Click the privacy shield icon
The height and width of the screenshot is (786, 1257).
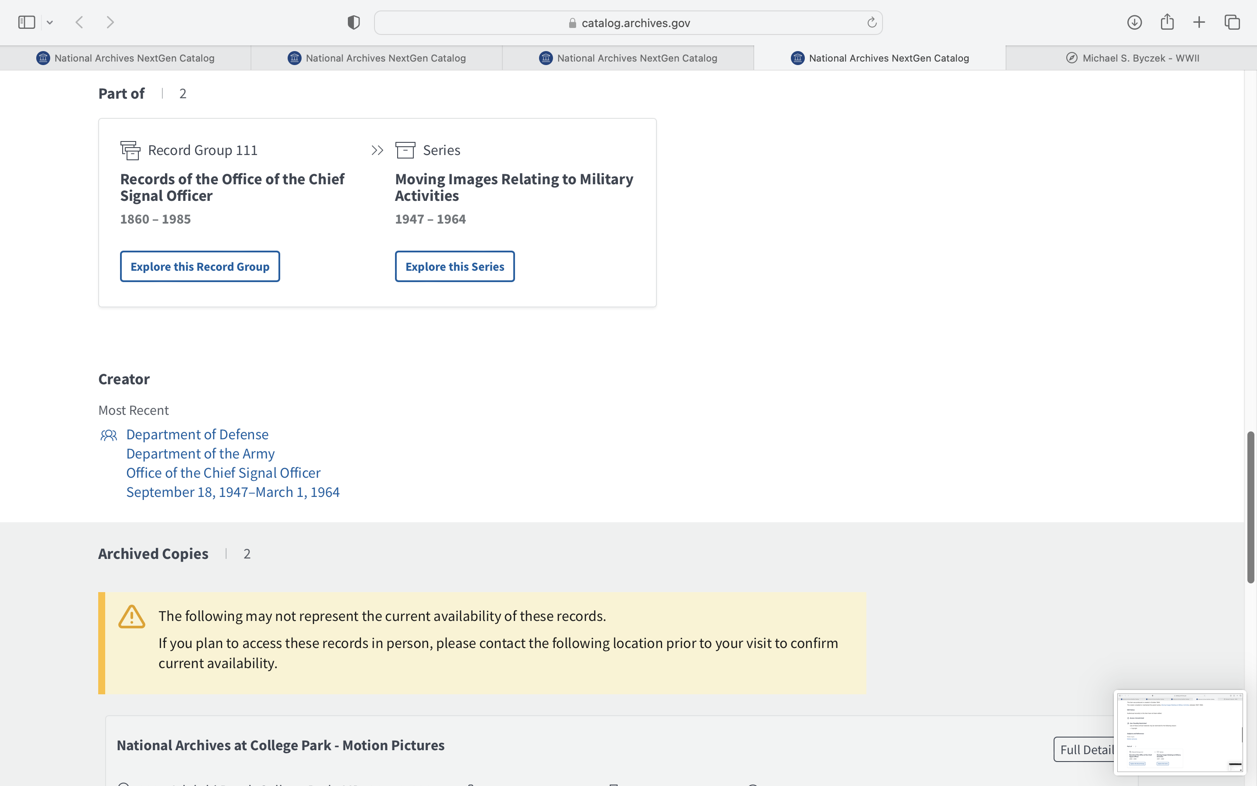coord(353,22)
